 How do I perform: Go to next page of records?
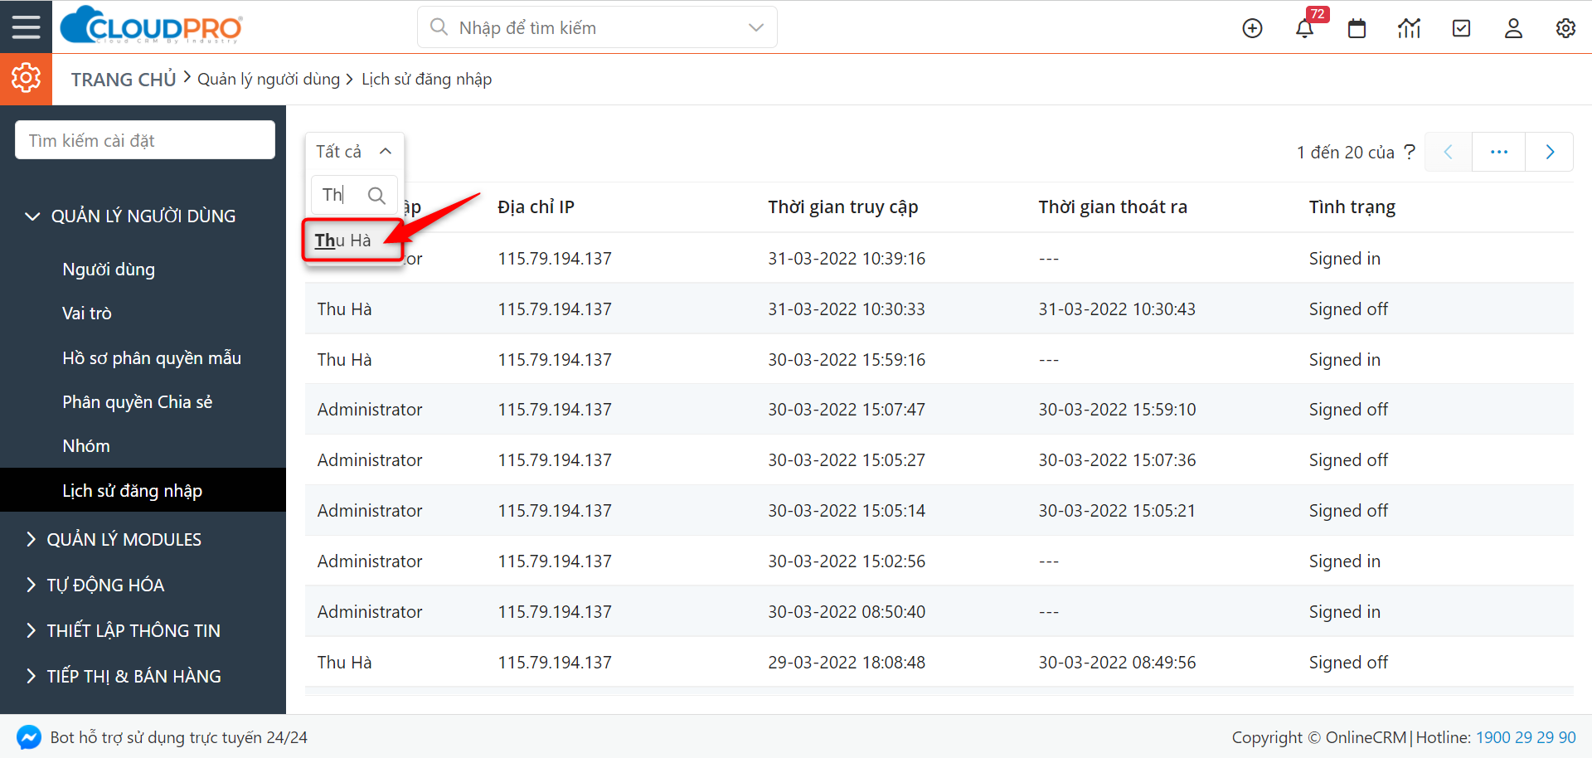1550,152
